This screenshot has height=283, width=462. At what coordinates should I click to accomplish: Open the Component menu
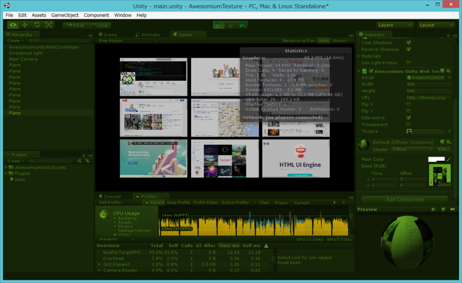[x=96, y=15]
